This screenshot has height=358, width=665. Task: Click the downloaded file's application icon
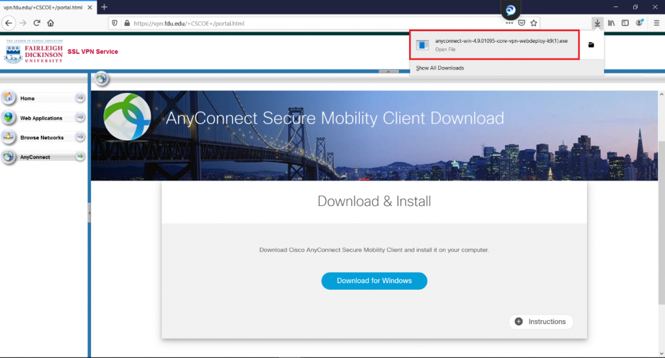(x=422, y=45)
